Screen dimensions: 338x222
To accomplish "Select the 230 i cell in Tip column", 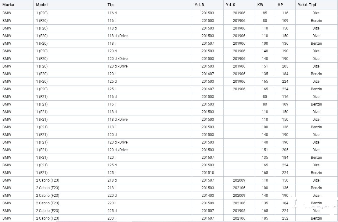I will tap(112, 218).
